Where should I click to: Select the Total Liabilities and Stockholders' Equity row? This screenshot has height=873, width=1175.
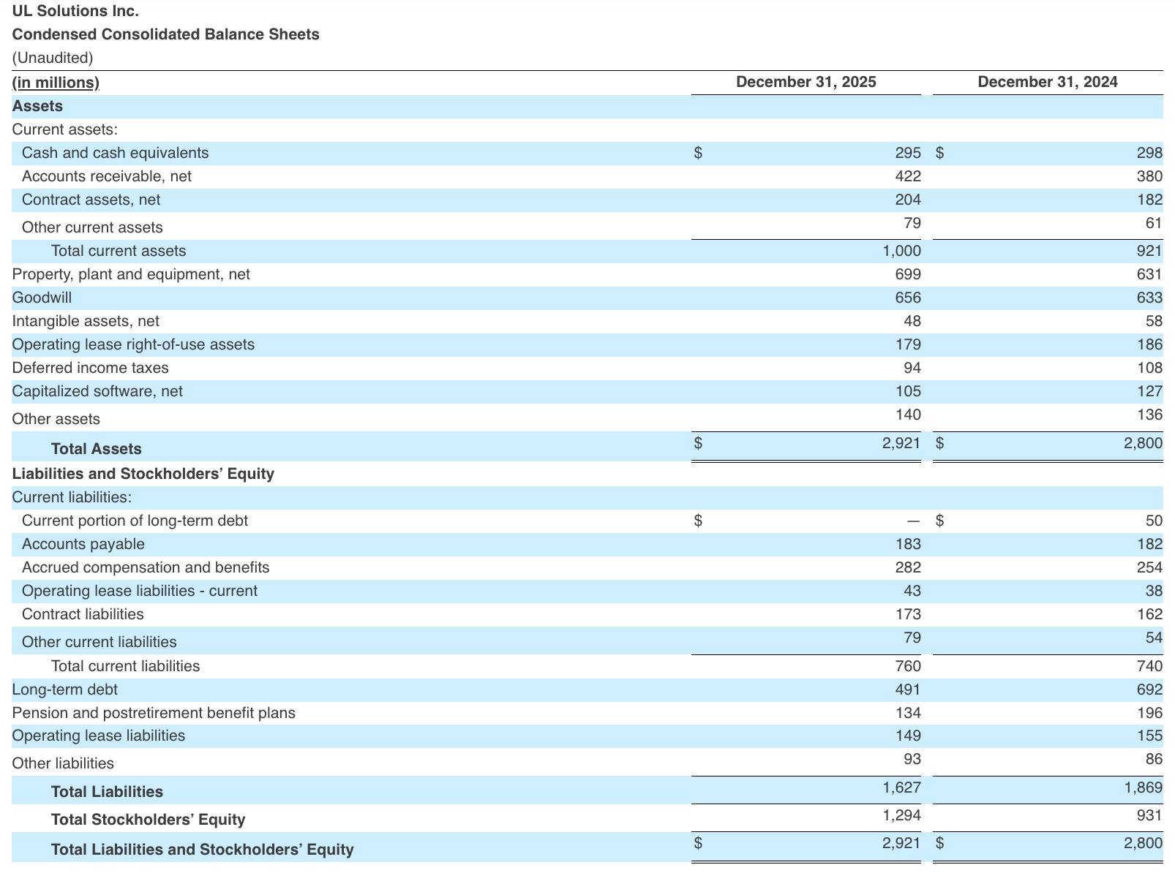tap(201, 849)
